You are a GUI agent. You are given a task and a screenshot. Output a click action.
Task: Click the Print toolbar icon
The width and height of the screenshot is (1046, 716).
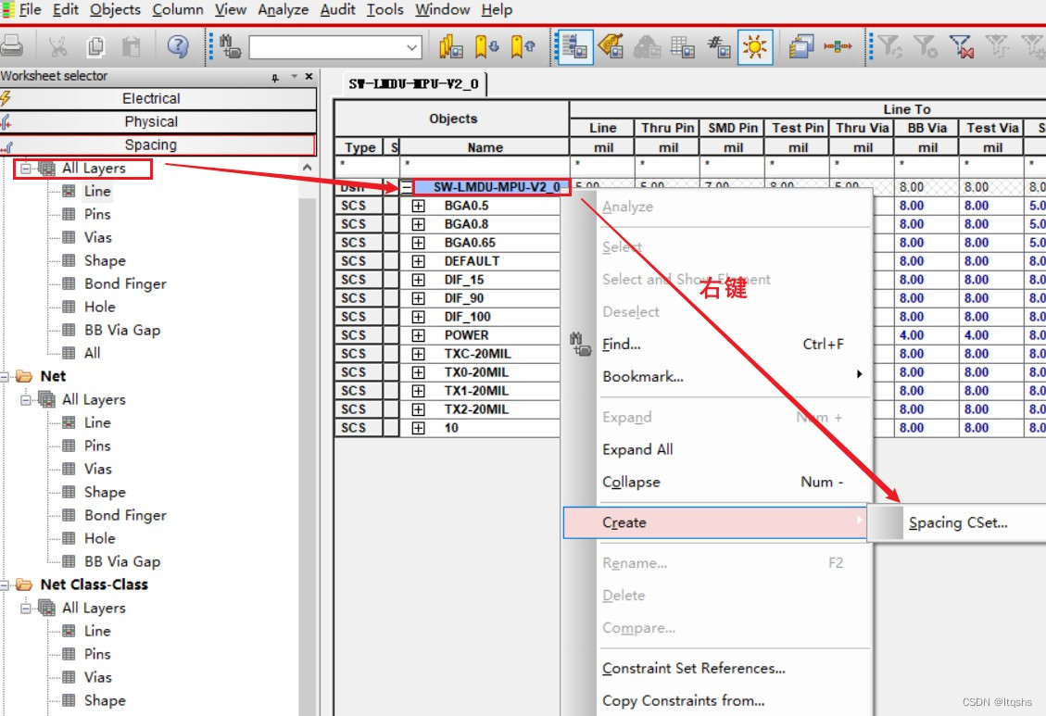(x=12, y=46)
